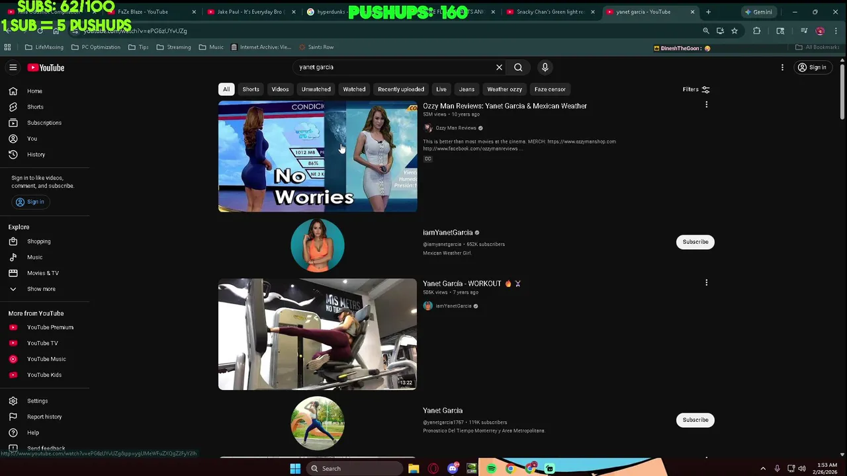Open the YouTube hamburger guide menu
Image resolution: width=847 pixels, height=476 pixels.
pyautogui.click(x=13, y=67)
